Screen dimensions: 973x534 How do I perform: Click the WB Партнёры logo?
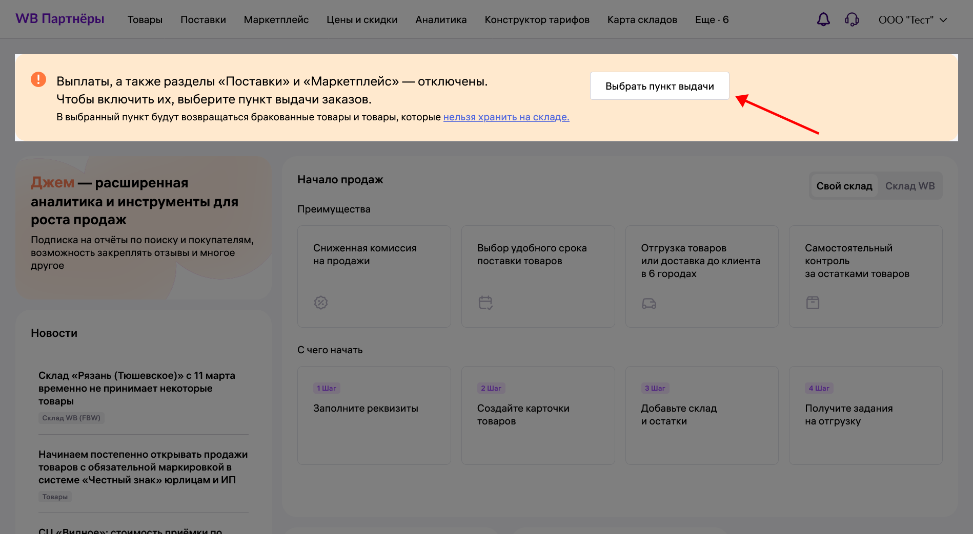click(x=60, y=19)
